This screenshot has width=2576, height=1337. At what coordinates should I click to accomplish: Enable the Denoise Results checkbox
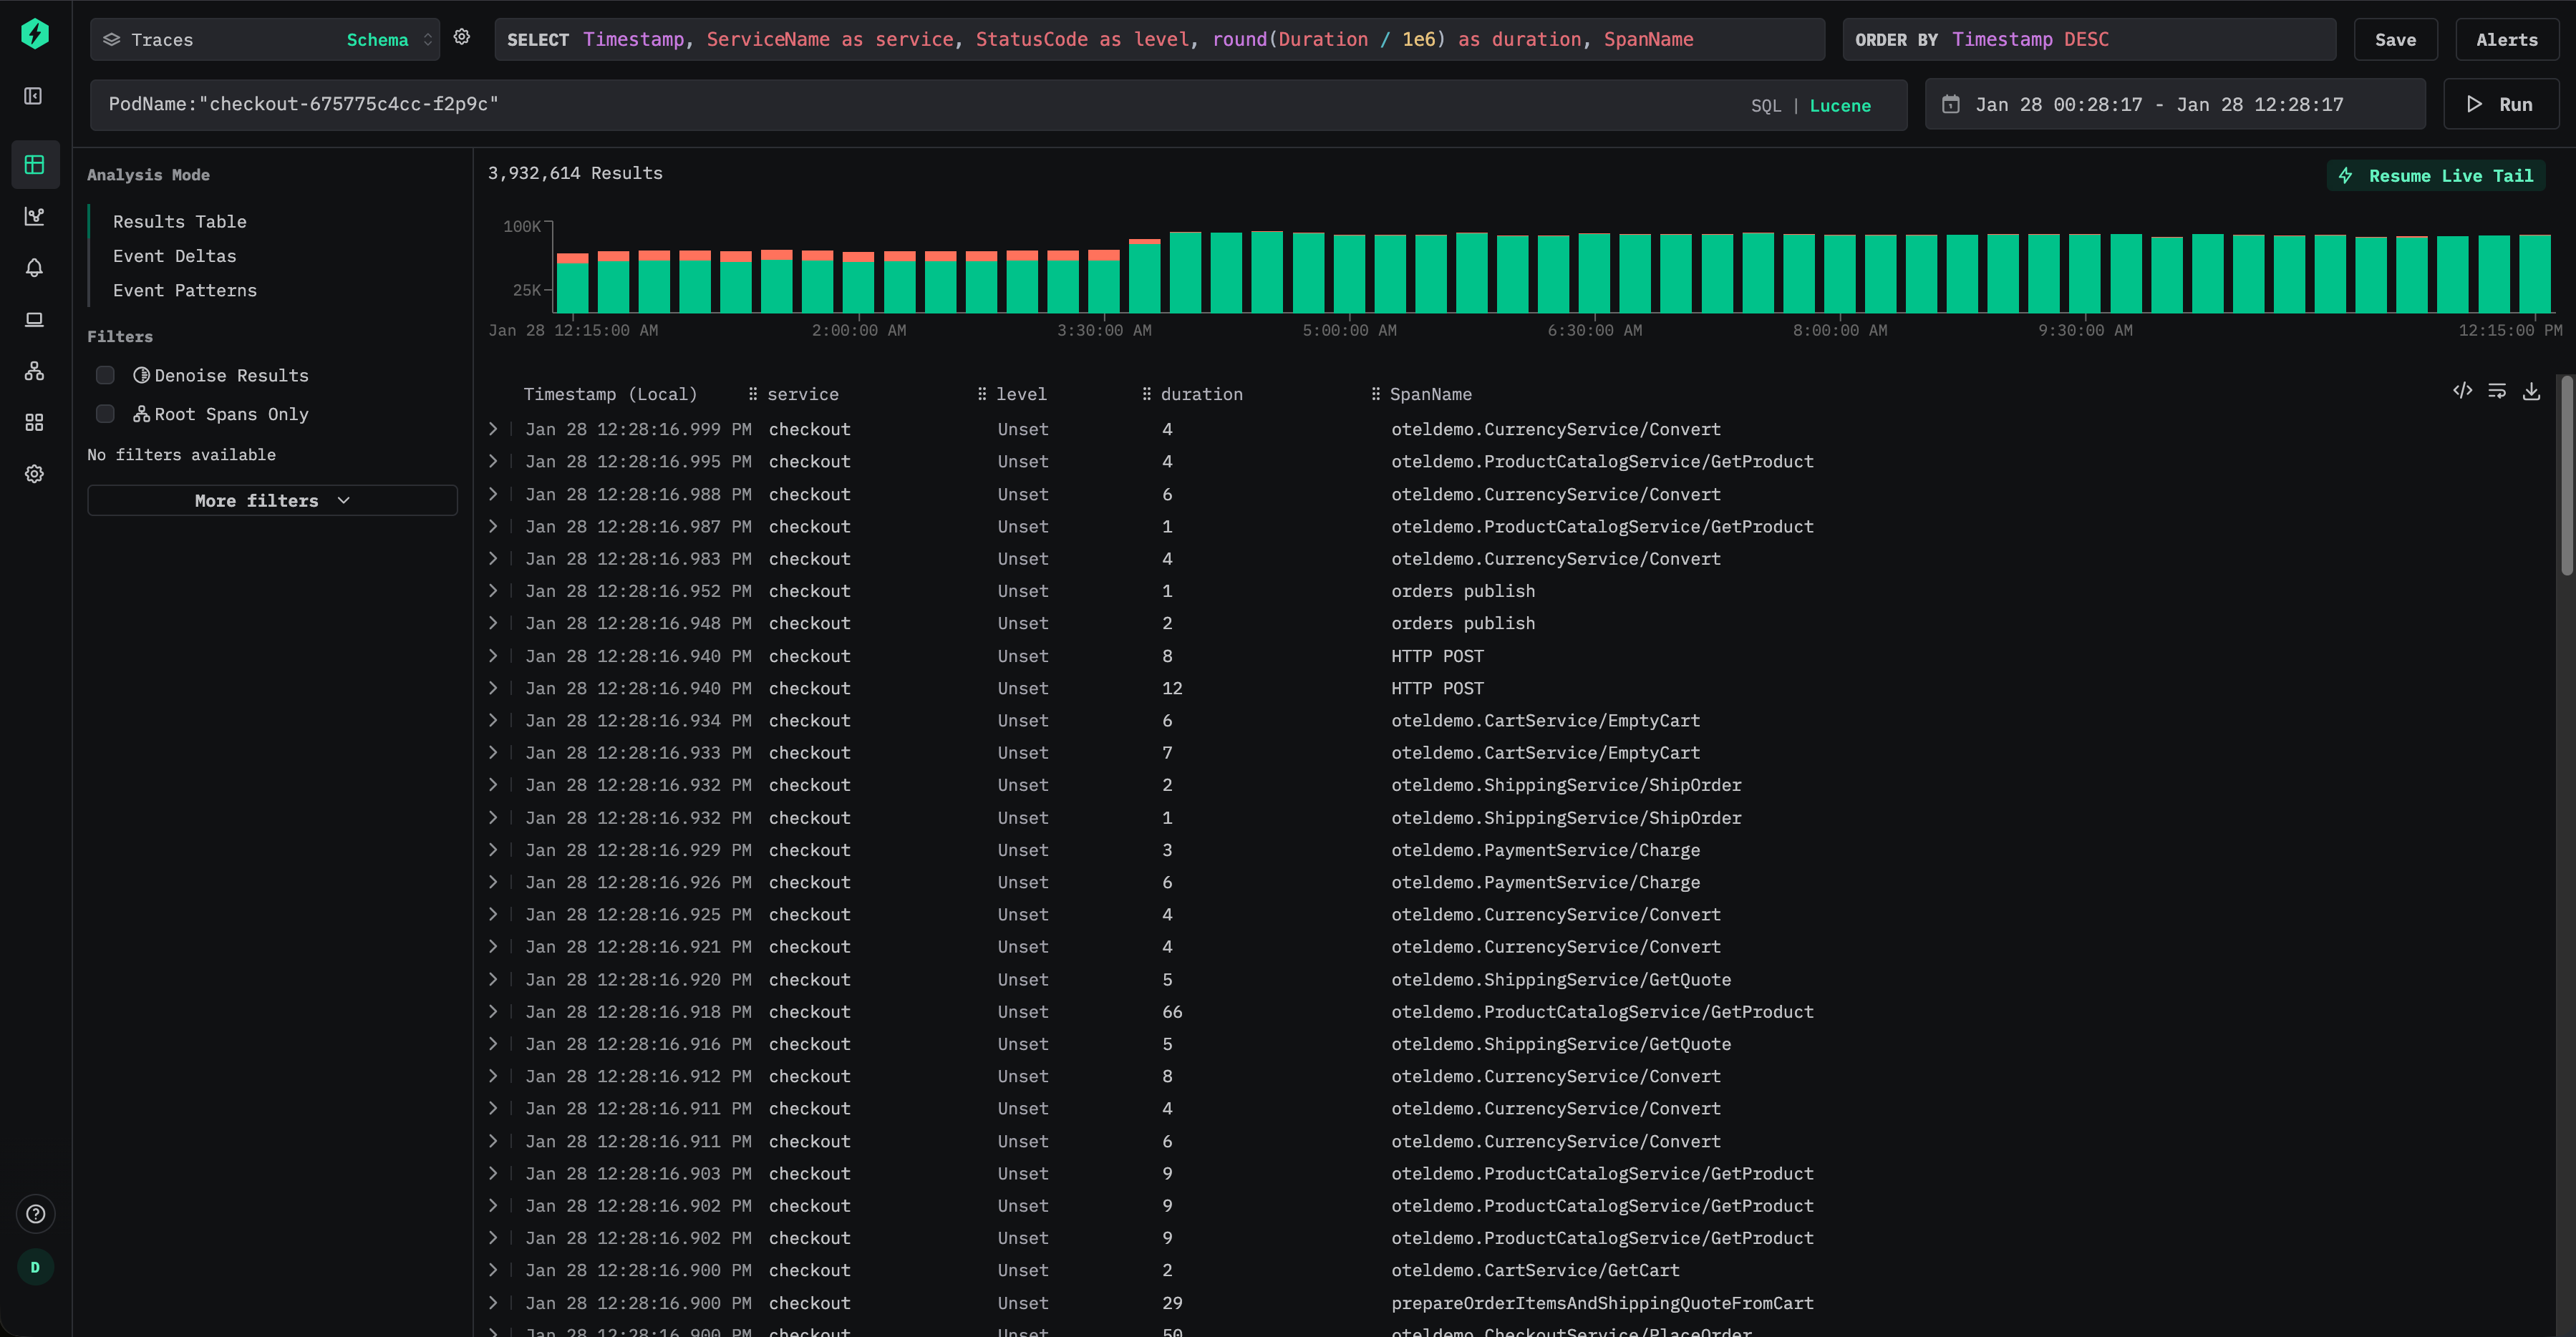coord(105,375)
